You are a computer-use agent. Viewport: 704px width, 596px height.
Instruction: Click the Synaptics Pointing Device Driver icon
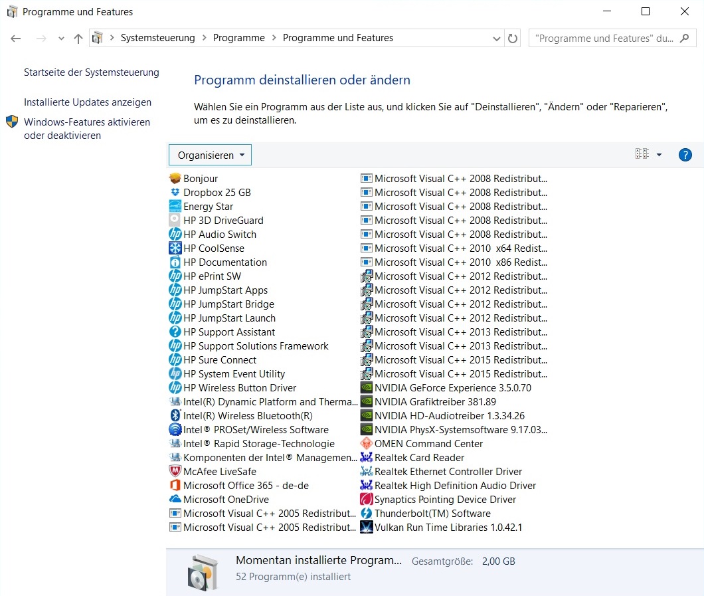pos(367,499)
